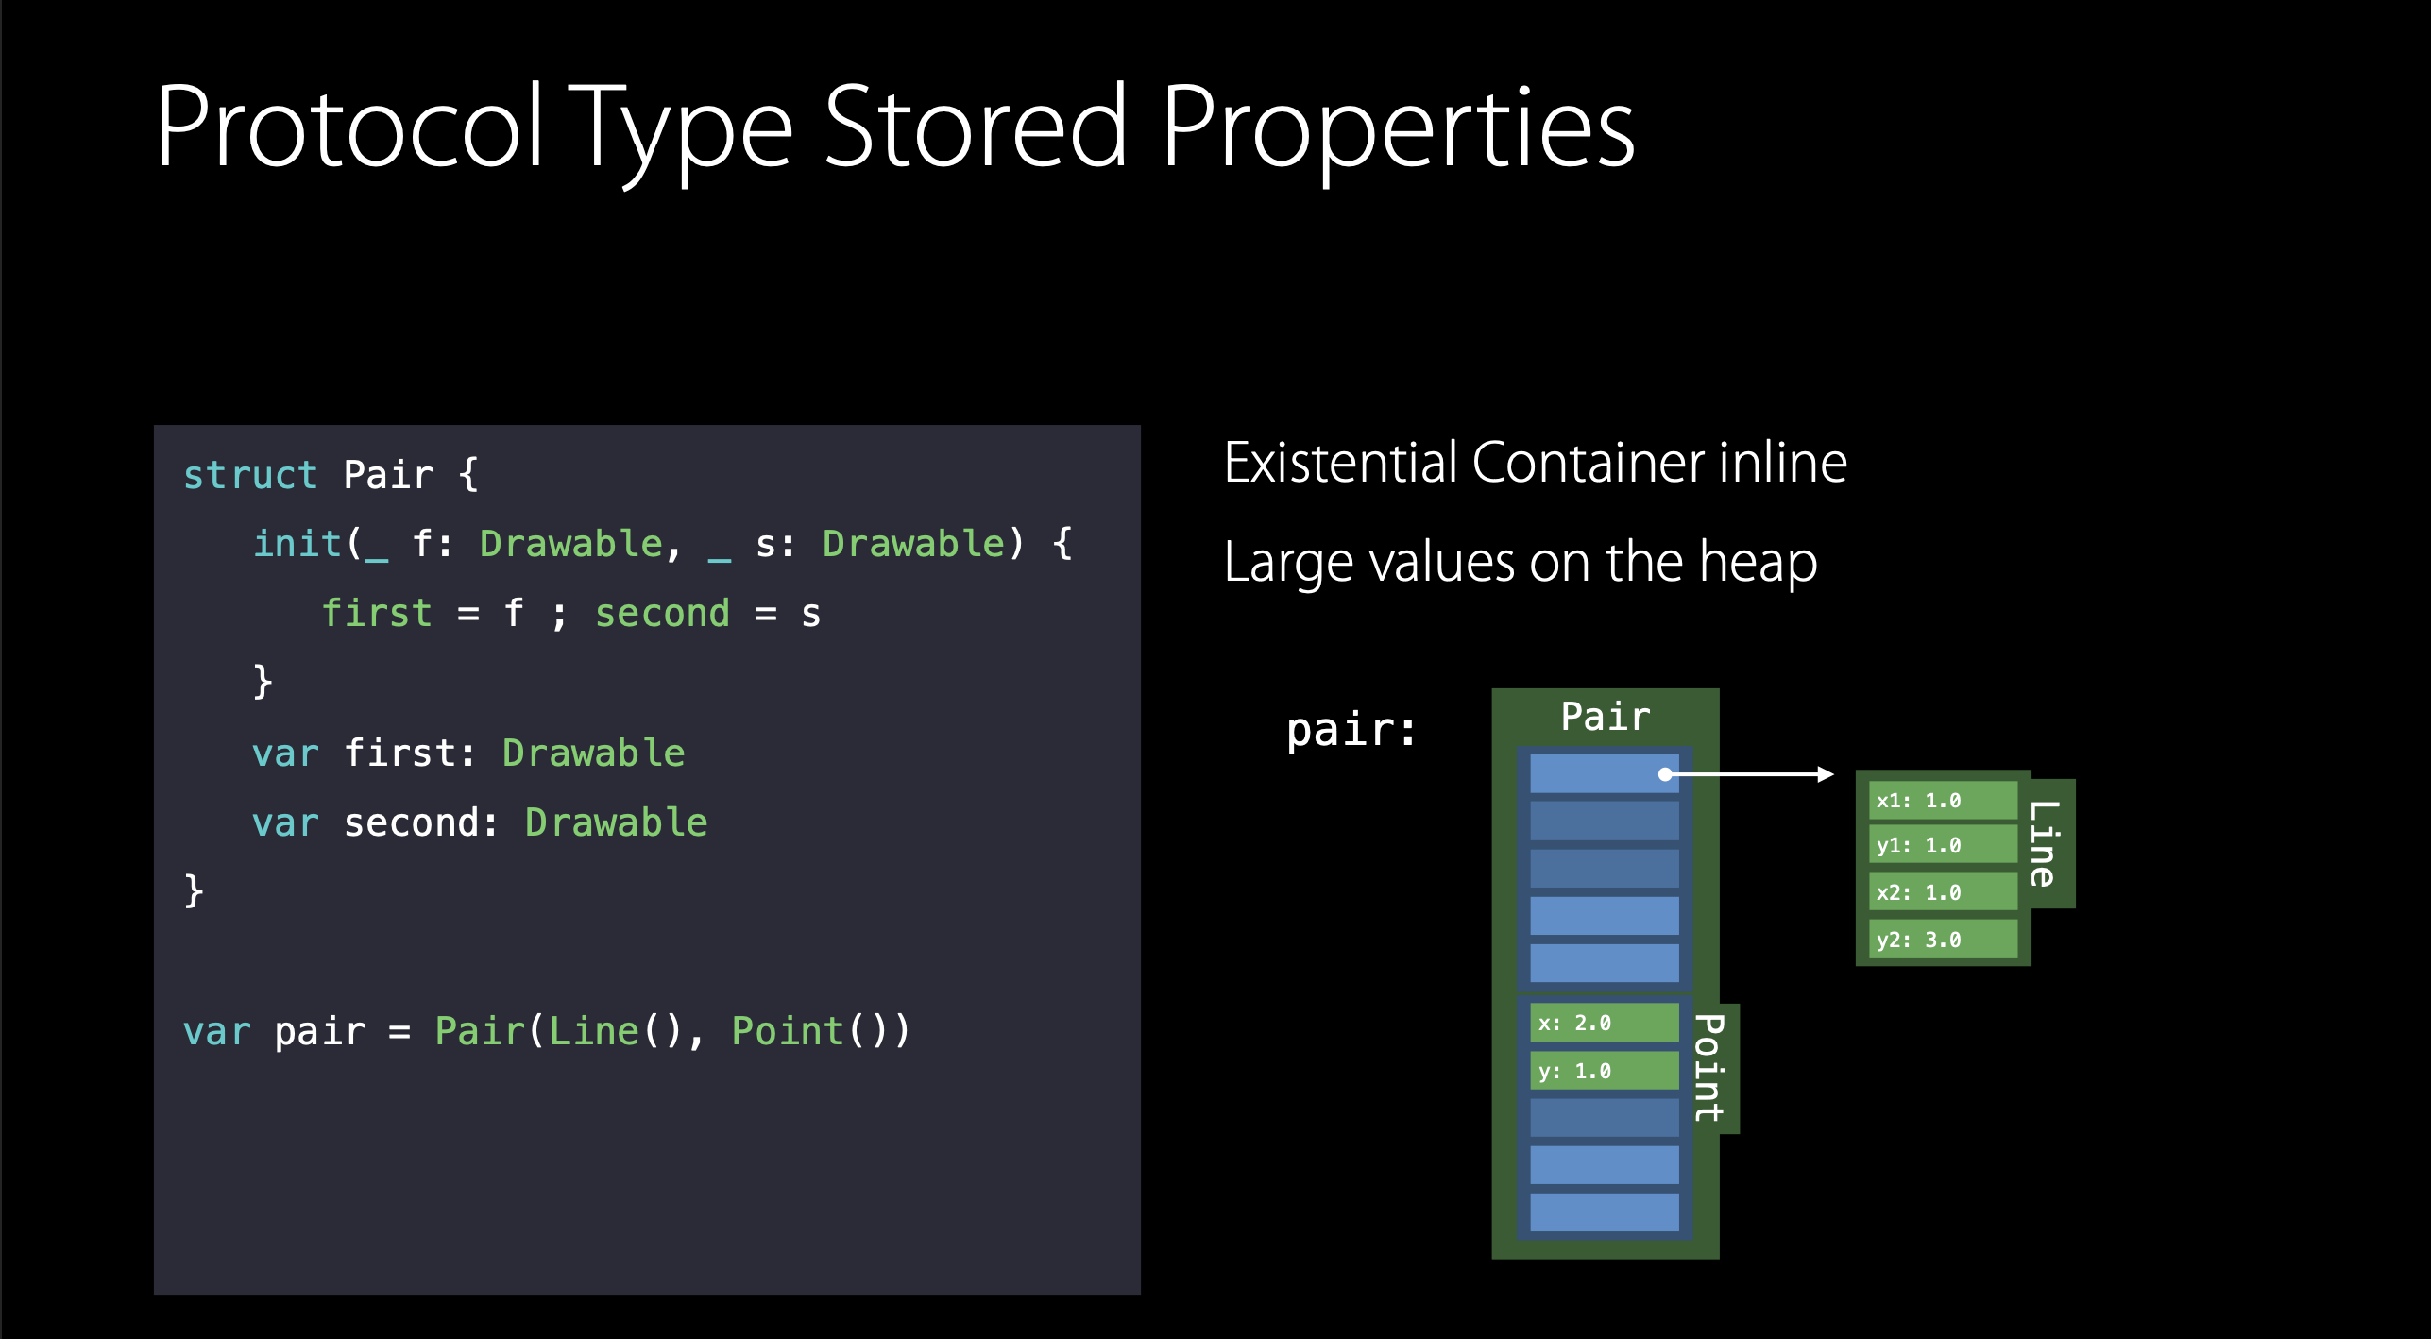Click the 'Pair' header of diagram box
Viewport: 2431px width, 1339px height.
1605,717
